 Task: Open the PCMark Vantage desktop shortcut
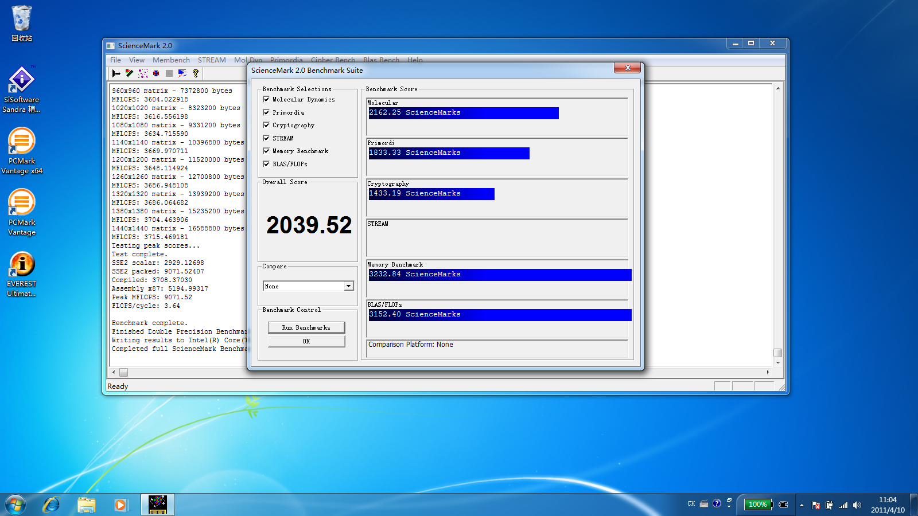click(x=22, y=212)
